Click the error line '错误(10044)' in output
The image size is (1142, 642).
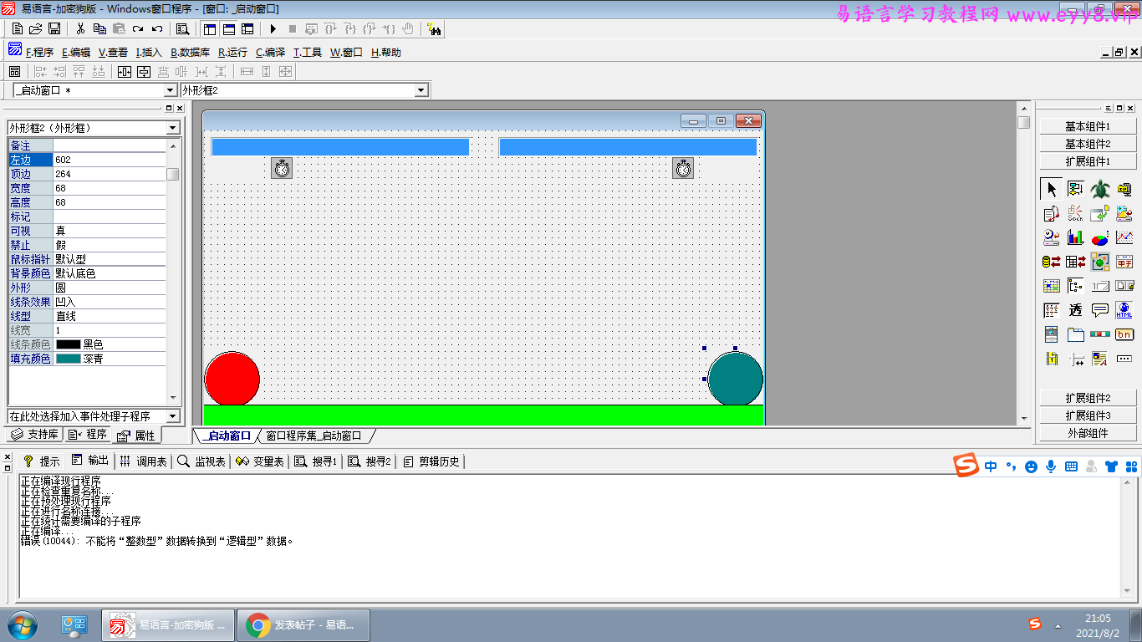(x=157, y=541)
